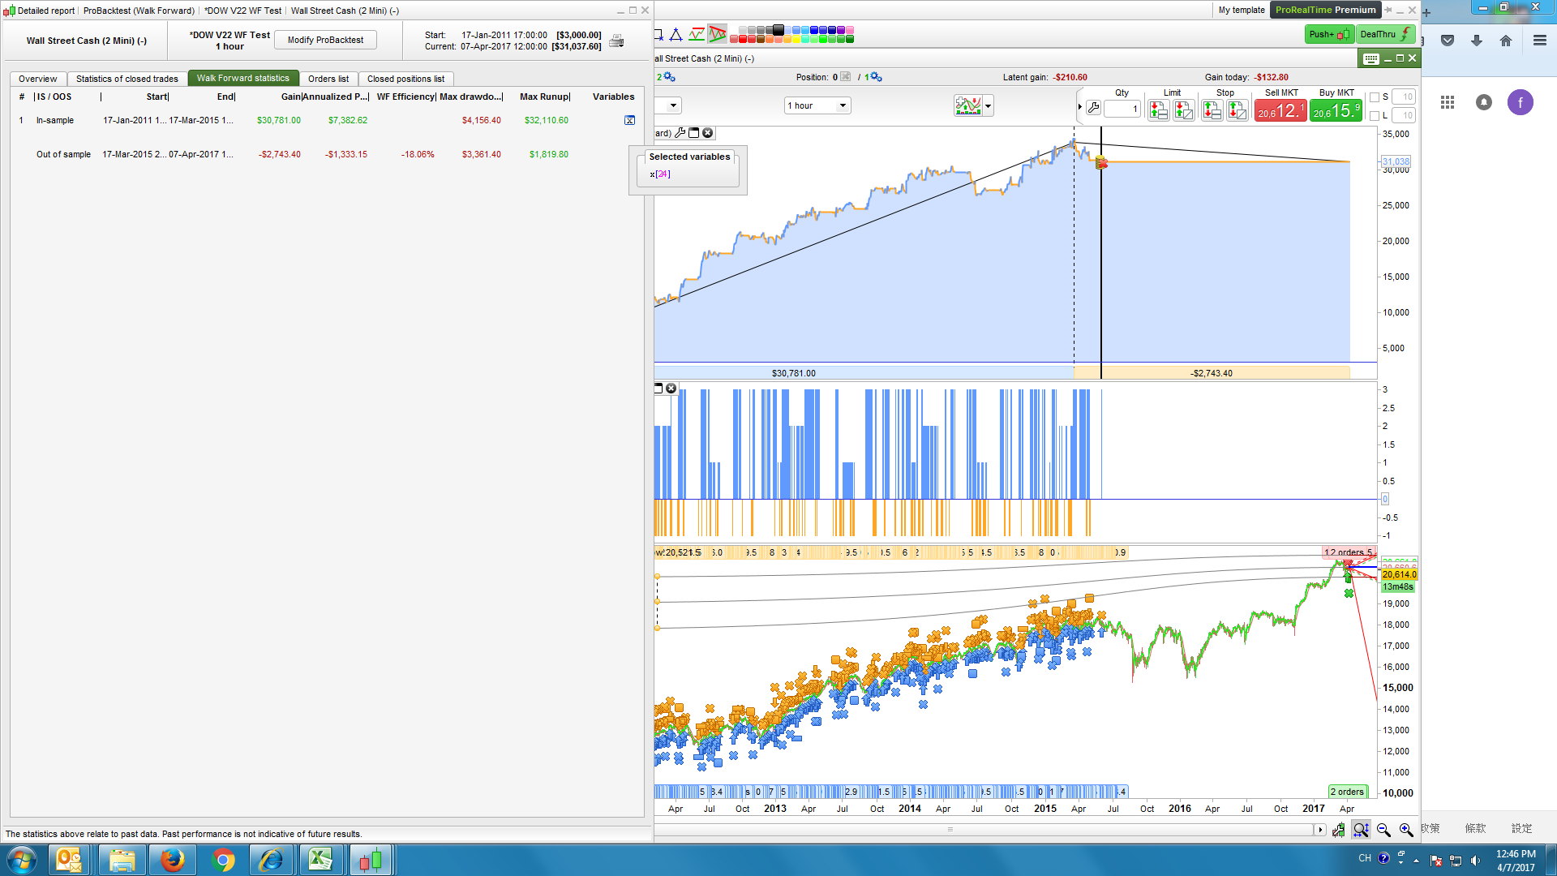Close the equity curve panel

click(707, 133)
